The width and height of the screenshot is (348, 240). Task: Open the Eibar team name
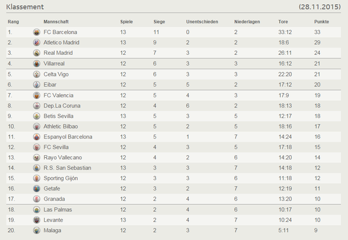(50, 85)
